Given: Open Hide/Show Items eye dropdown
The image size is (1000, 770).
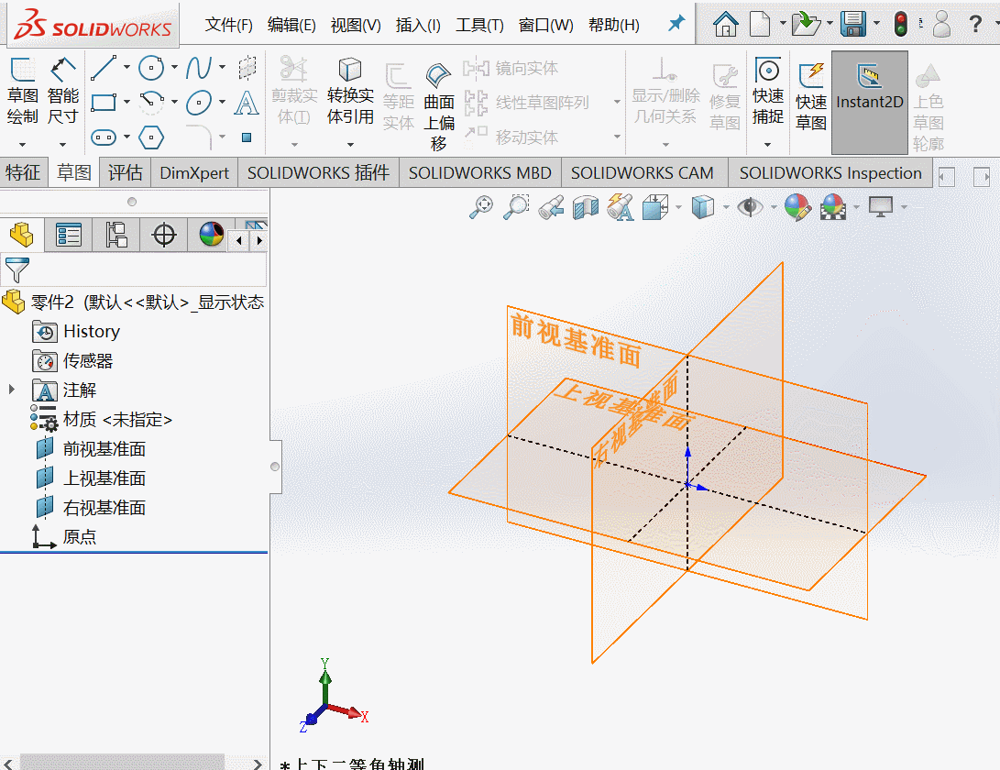Looking at the screenshot, I should [x=774, y=207].
